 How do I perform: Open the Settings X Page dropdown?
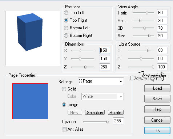click(101, 81)
